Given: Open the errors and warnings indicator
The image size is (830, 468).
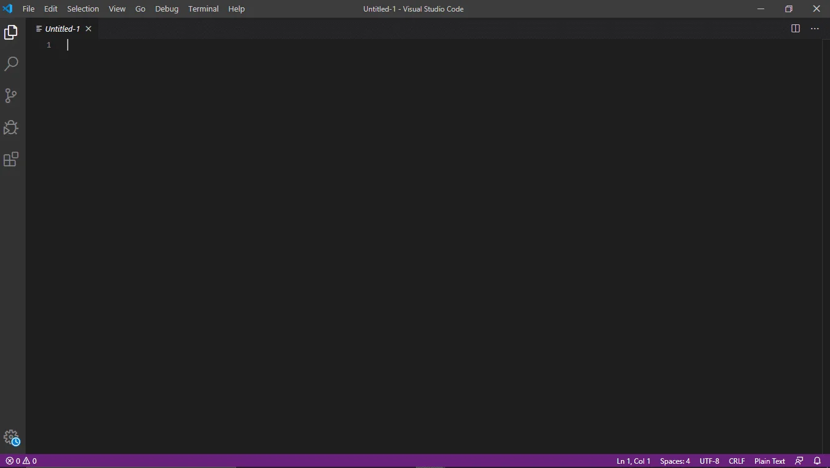Looking at the screenshot, I should [21, 461].
